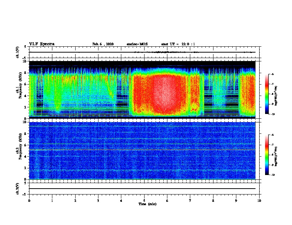Click the "5" tick of the ch.1(V) panel
Viewport: 292px width, 225px height.
[25, 47]
